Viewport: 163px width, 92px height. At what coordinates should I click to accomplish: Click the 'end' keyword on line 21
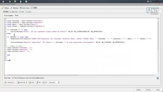point(8,55)
